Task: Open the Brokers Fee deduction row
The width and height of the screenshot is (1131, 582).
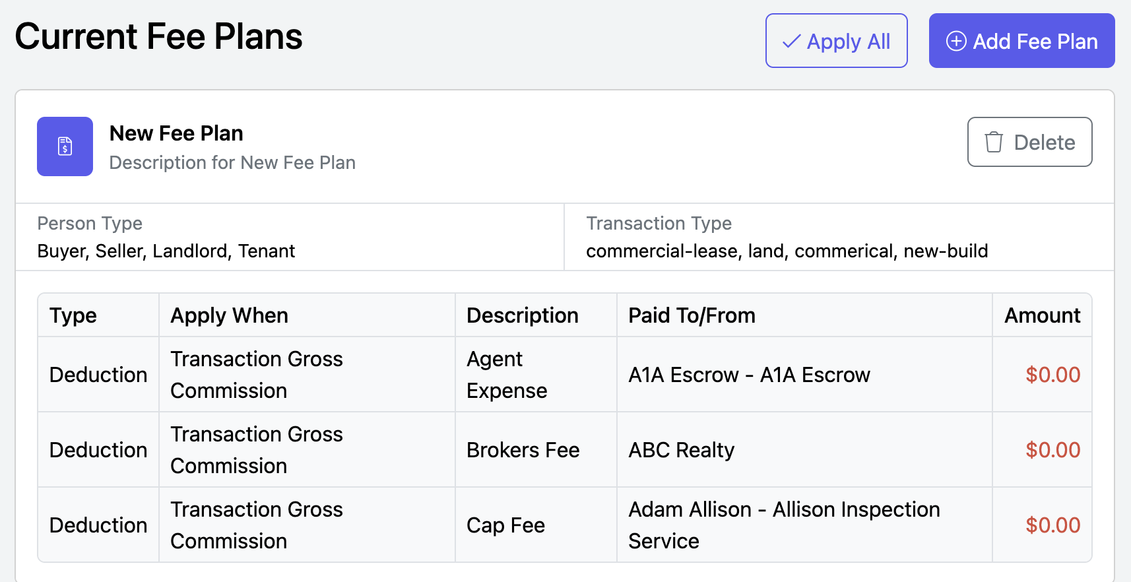Action: click(565, 450)
